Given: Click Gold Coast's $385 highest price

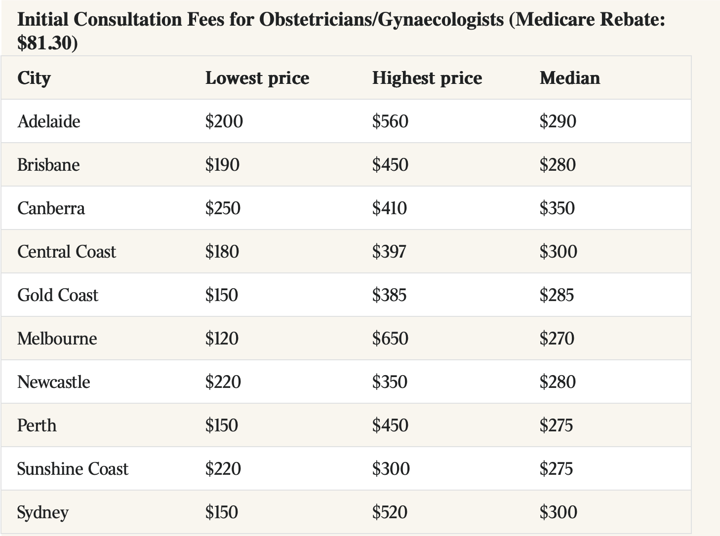Looking at the screenshot, I should click(390, 295).
